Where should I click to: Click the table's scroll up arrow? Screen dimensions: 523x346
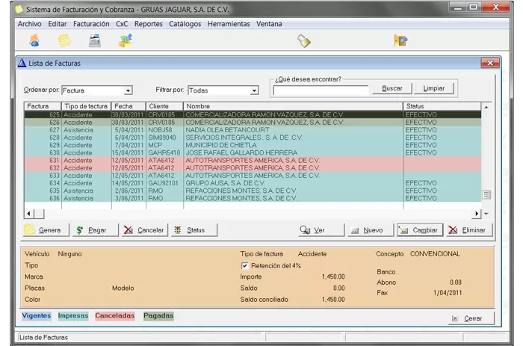[486, 107]
